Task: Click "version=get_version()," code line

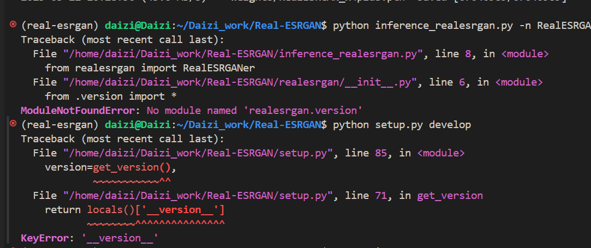Action: (111, 167)
